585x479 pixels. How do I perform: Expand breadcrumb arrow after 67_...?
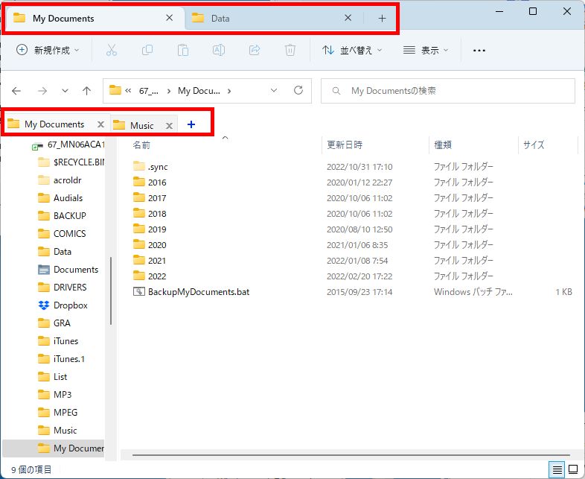pos(169,91)
